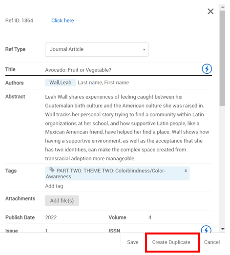Click the Add tag input field
Screen dimensions: 230x255
[x=54, y=186]
